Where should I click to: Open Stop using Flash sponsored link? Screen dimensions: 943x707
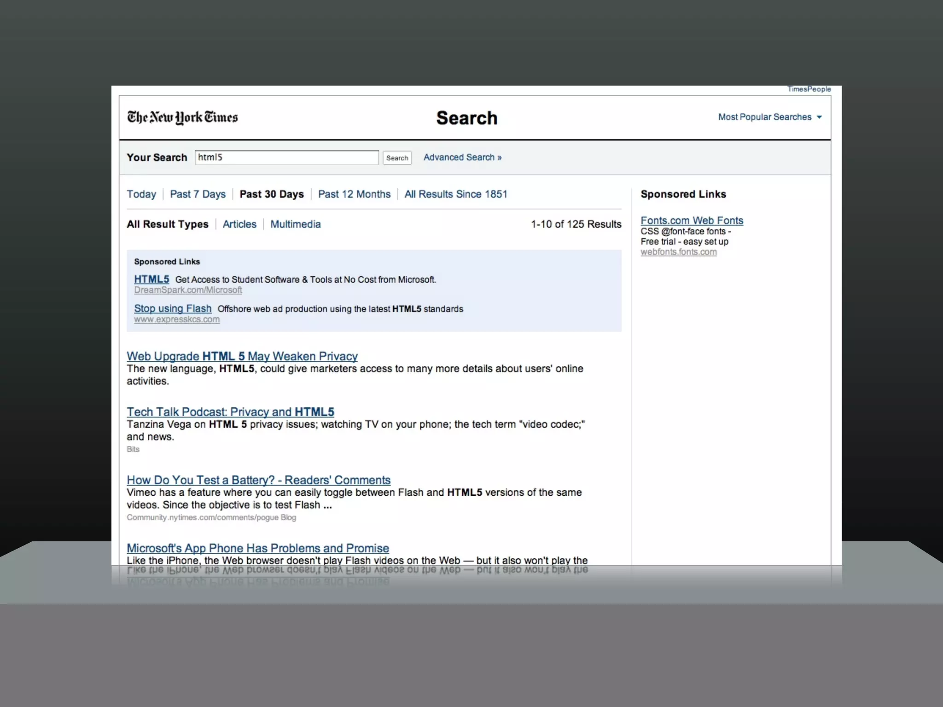pyautogui.click(x=173, y=308)
